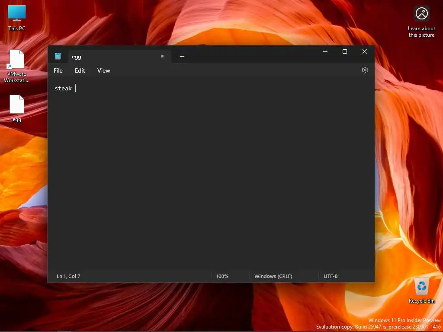Click the word "steak" in the editor
443x332 pixels.
(63, 88)
